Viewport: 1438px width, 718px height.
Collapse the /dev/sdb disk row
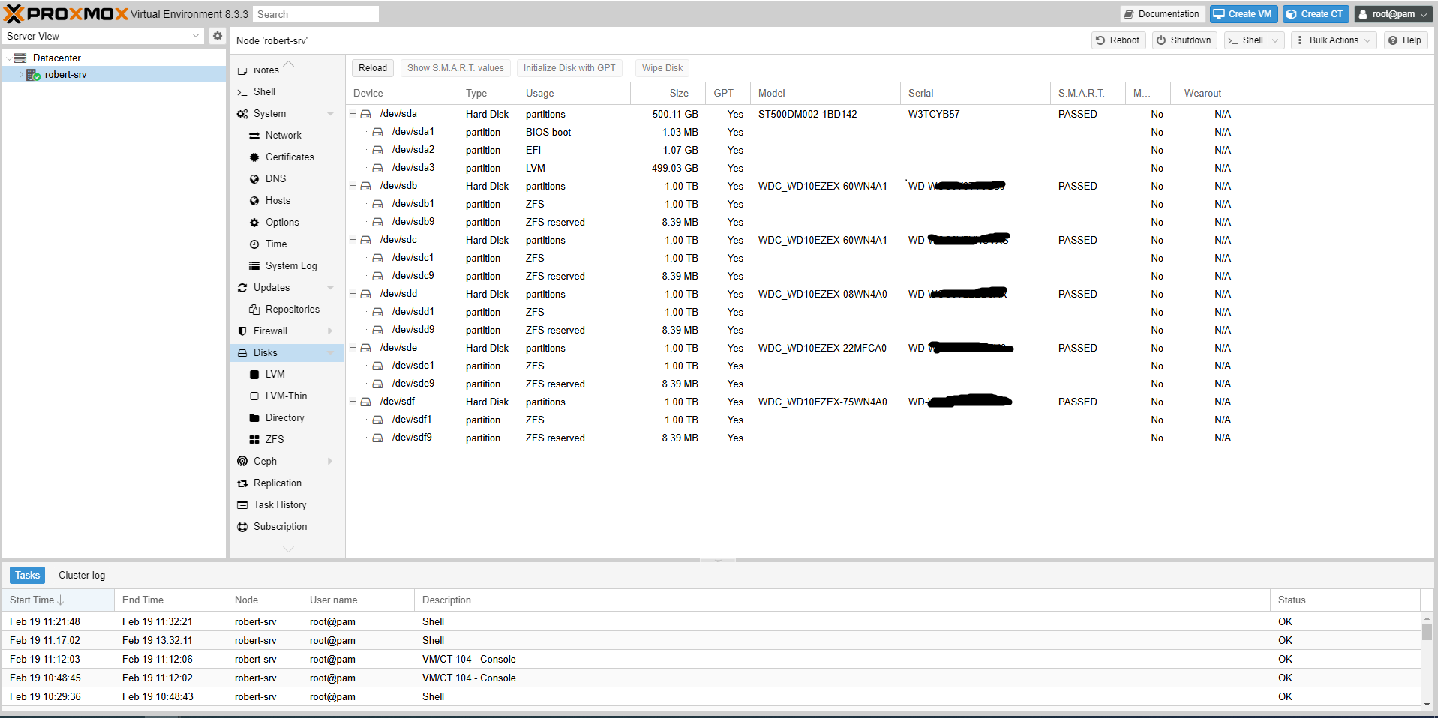(353, 186)
